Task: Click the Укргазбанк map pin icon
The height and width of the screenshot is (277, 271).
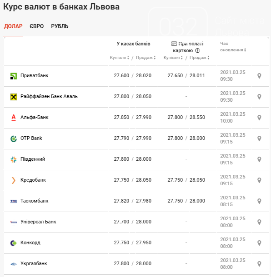Action: pyautogui.click(x=259, y=263)
